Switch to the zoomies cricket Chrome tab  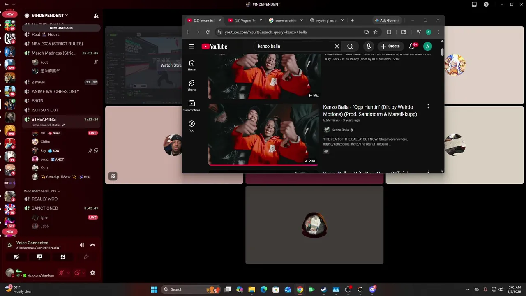286,20
